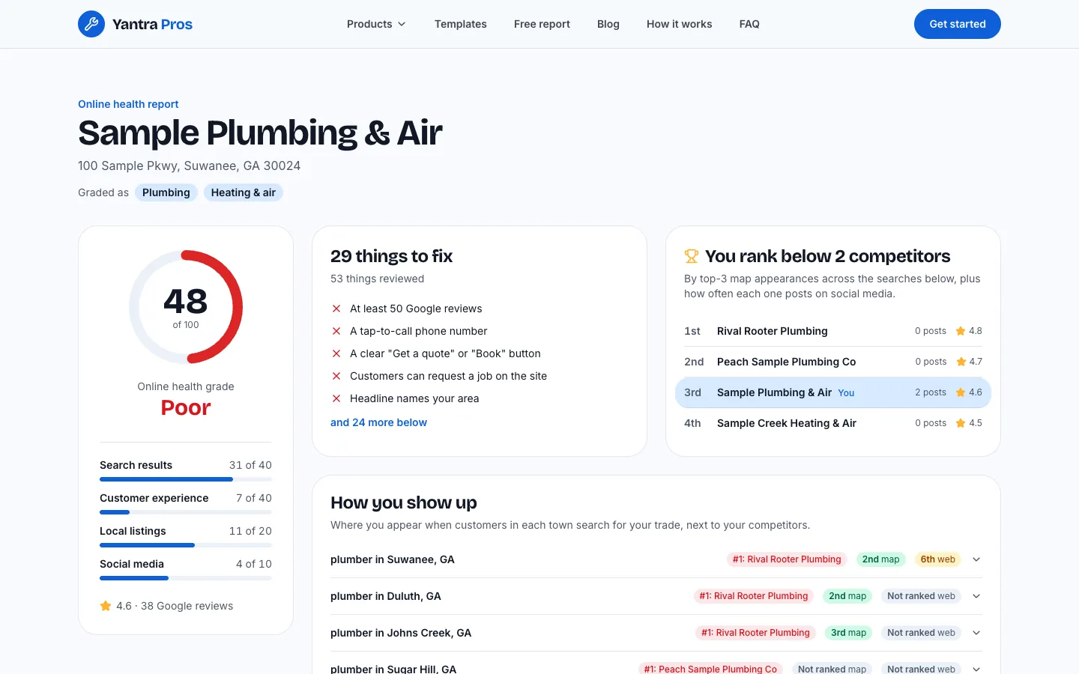This screenshot has width=1079, height=674.
Task: Click the 'Not ranked web' badge for Duluth
Action: (921, 596)
